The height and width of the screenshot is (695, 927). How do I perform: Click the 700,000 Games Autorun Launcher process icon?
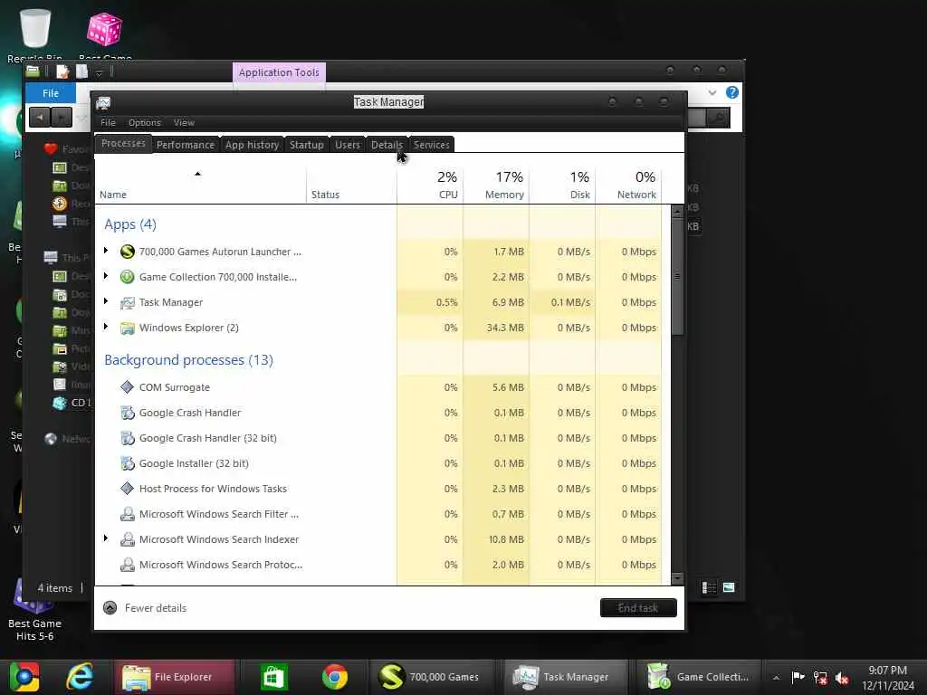pos(127,252)
